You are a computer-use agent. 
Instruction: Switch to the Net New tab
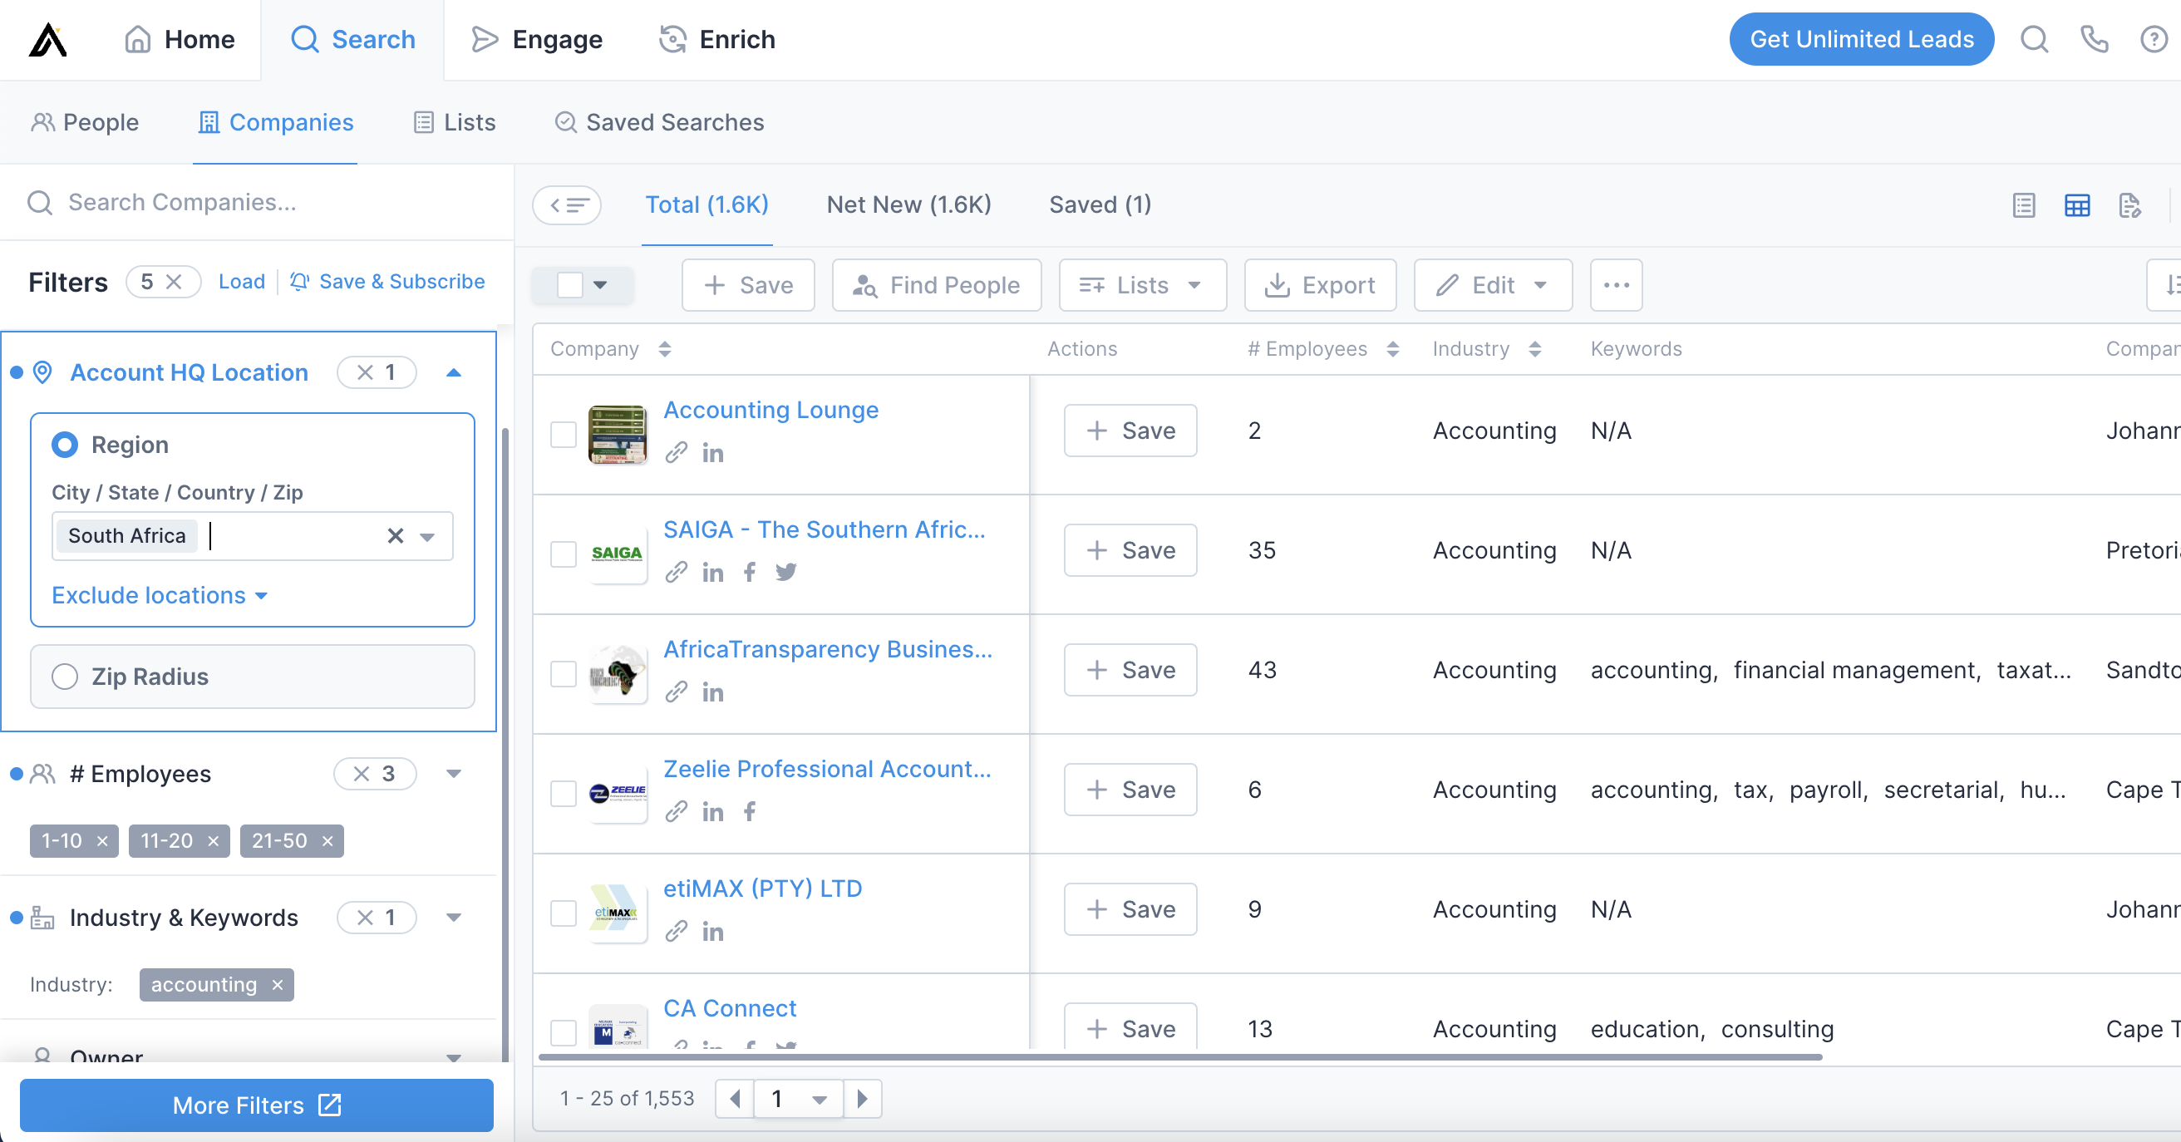point(908,204)
